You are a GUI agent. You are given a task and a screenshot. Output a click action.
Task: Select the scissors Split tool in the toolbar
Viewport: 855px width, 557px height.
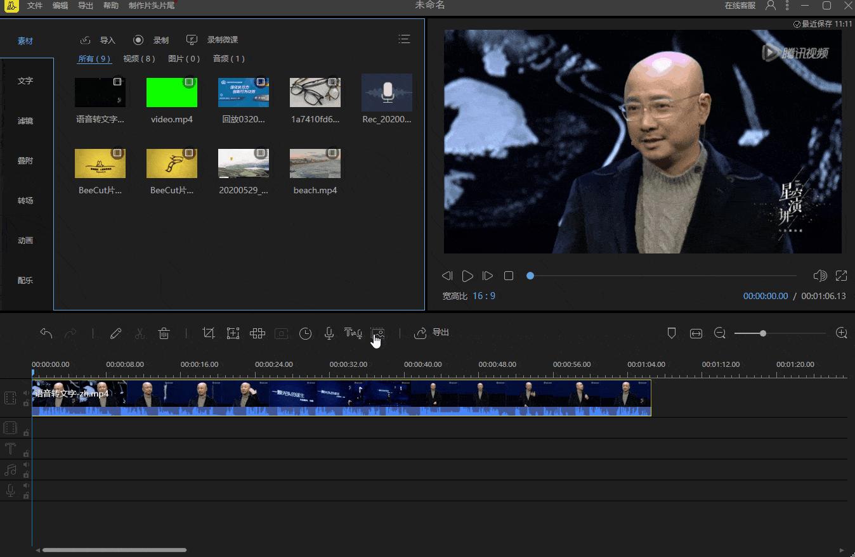coord(140,333)
